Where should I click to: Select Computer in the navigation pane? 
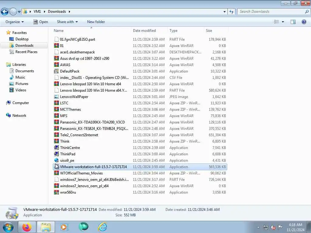(x=21, y=103)
